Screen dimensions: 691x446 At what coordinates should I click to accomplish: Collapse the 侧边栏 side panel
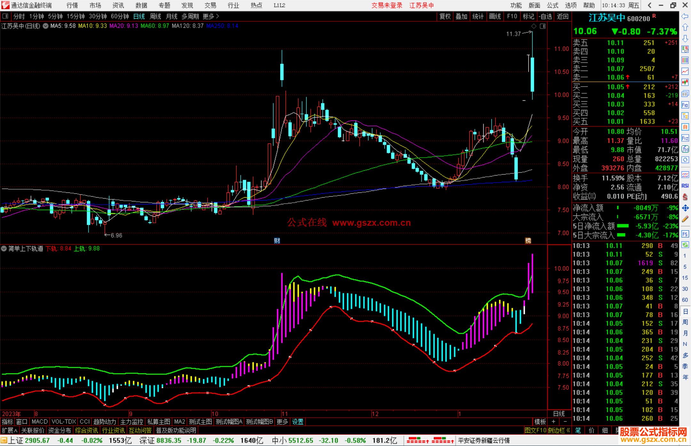[x=559, y=430]
